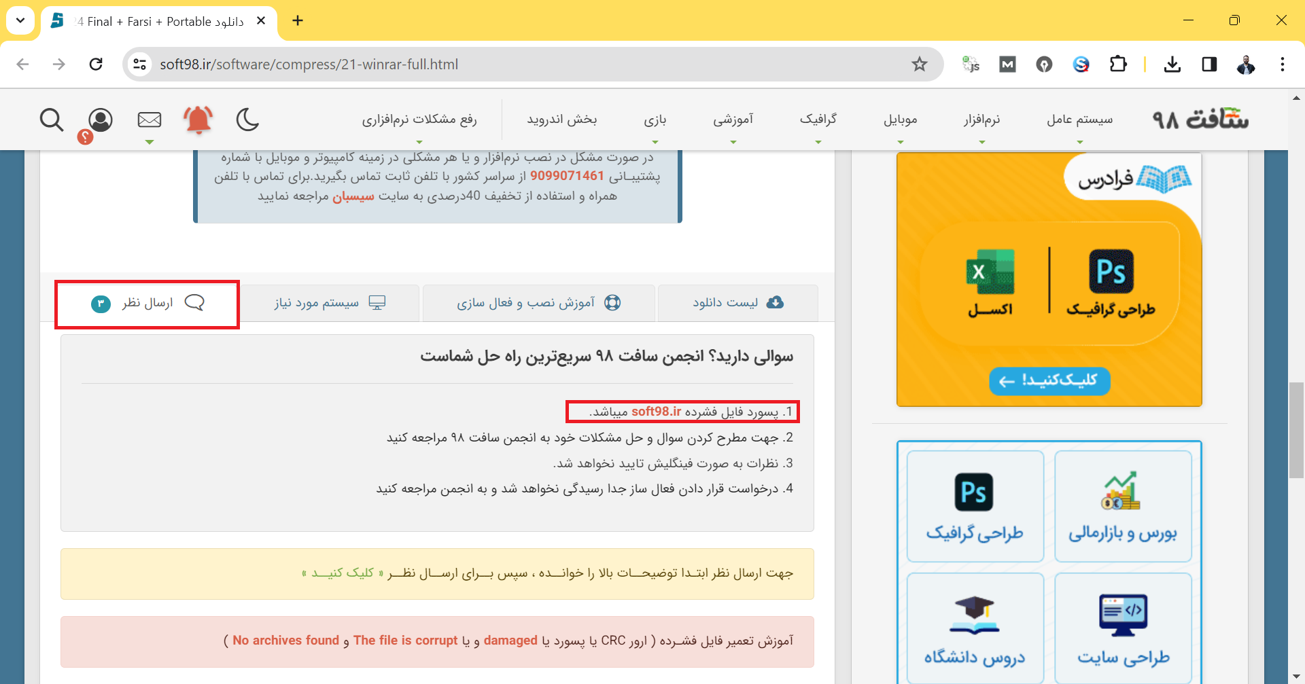Open the envelope messages icon
Image resolution: width=1305 pixels, height=684 pixels.
tap(150, 120)
